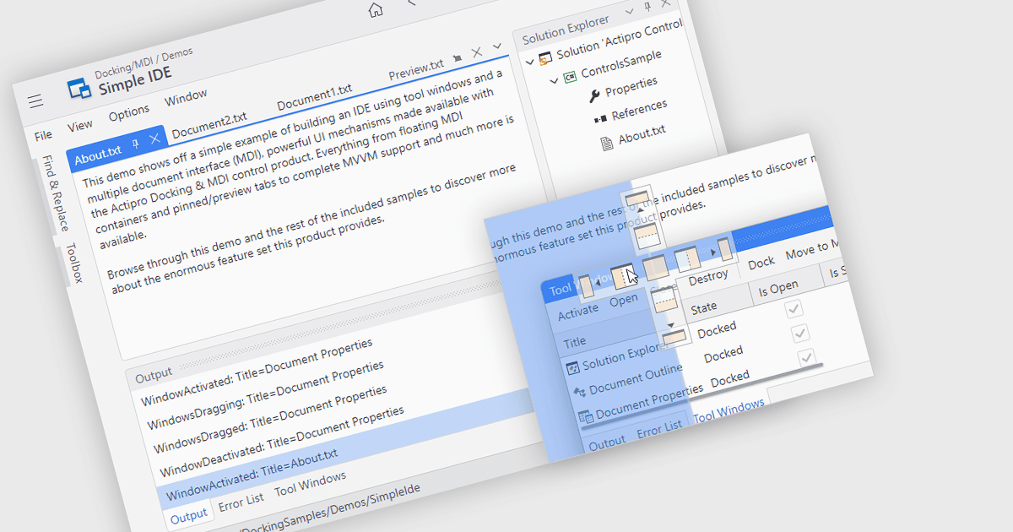Choose the inner dock-below guide
Viewport: 1013px width, 532px height.
tap(665, 301)
